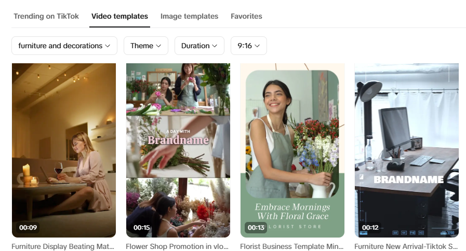The height and width of the screenshot is (251, 466).
Task: Select Florist Business Template thumbnail
Action: pyautogui.click(x=292, y=150)
